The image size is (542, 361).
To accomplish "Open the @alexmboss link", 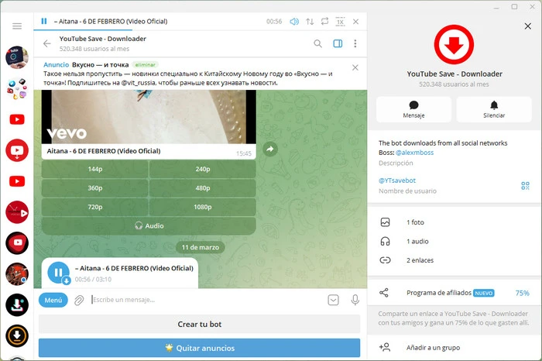I will [x=414, y=153].
